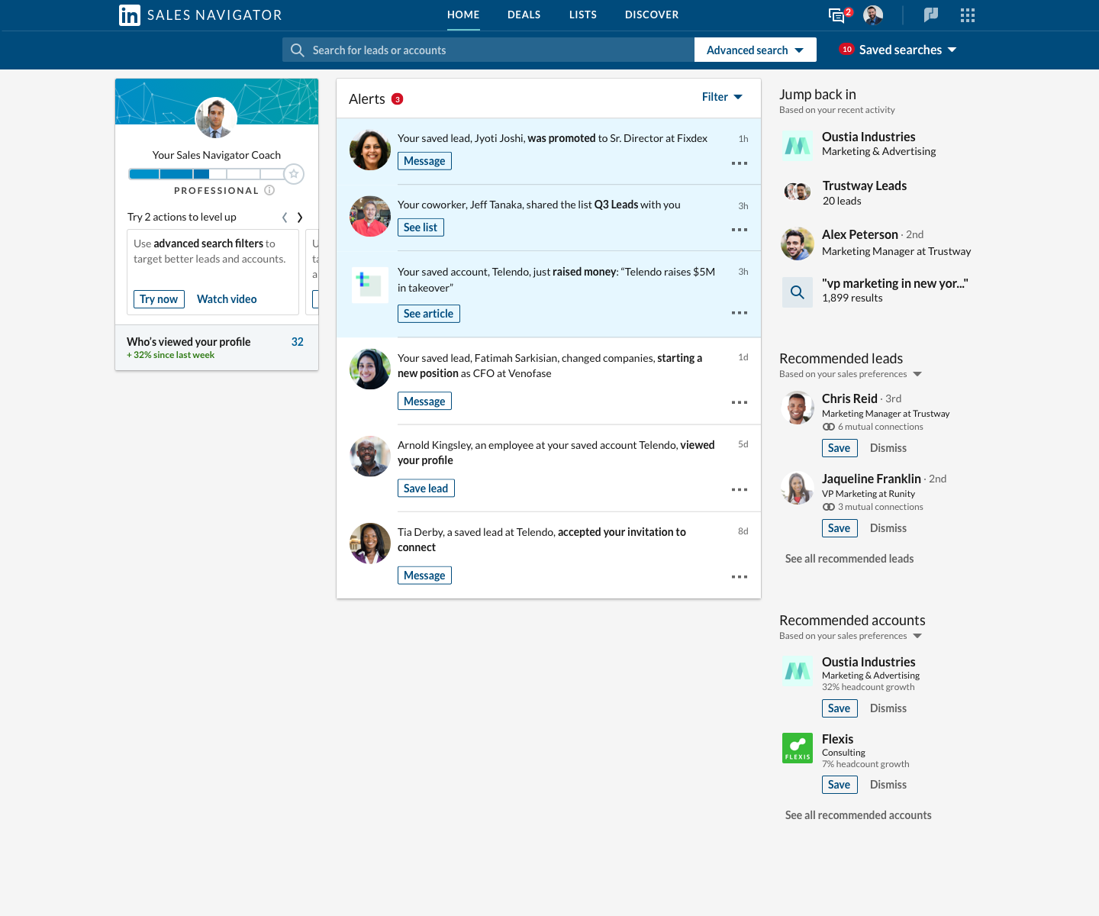Open the alerts Filter dropdown

(722, 97)
